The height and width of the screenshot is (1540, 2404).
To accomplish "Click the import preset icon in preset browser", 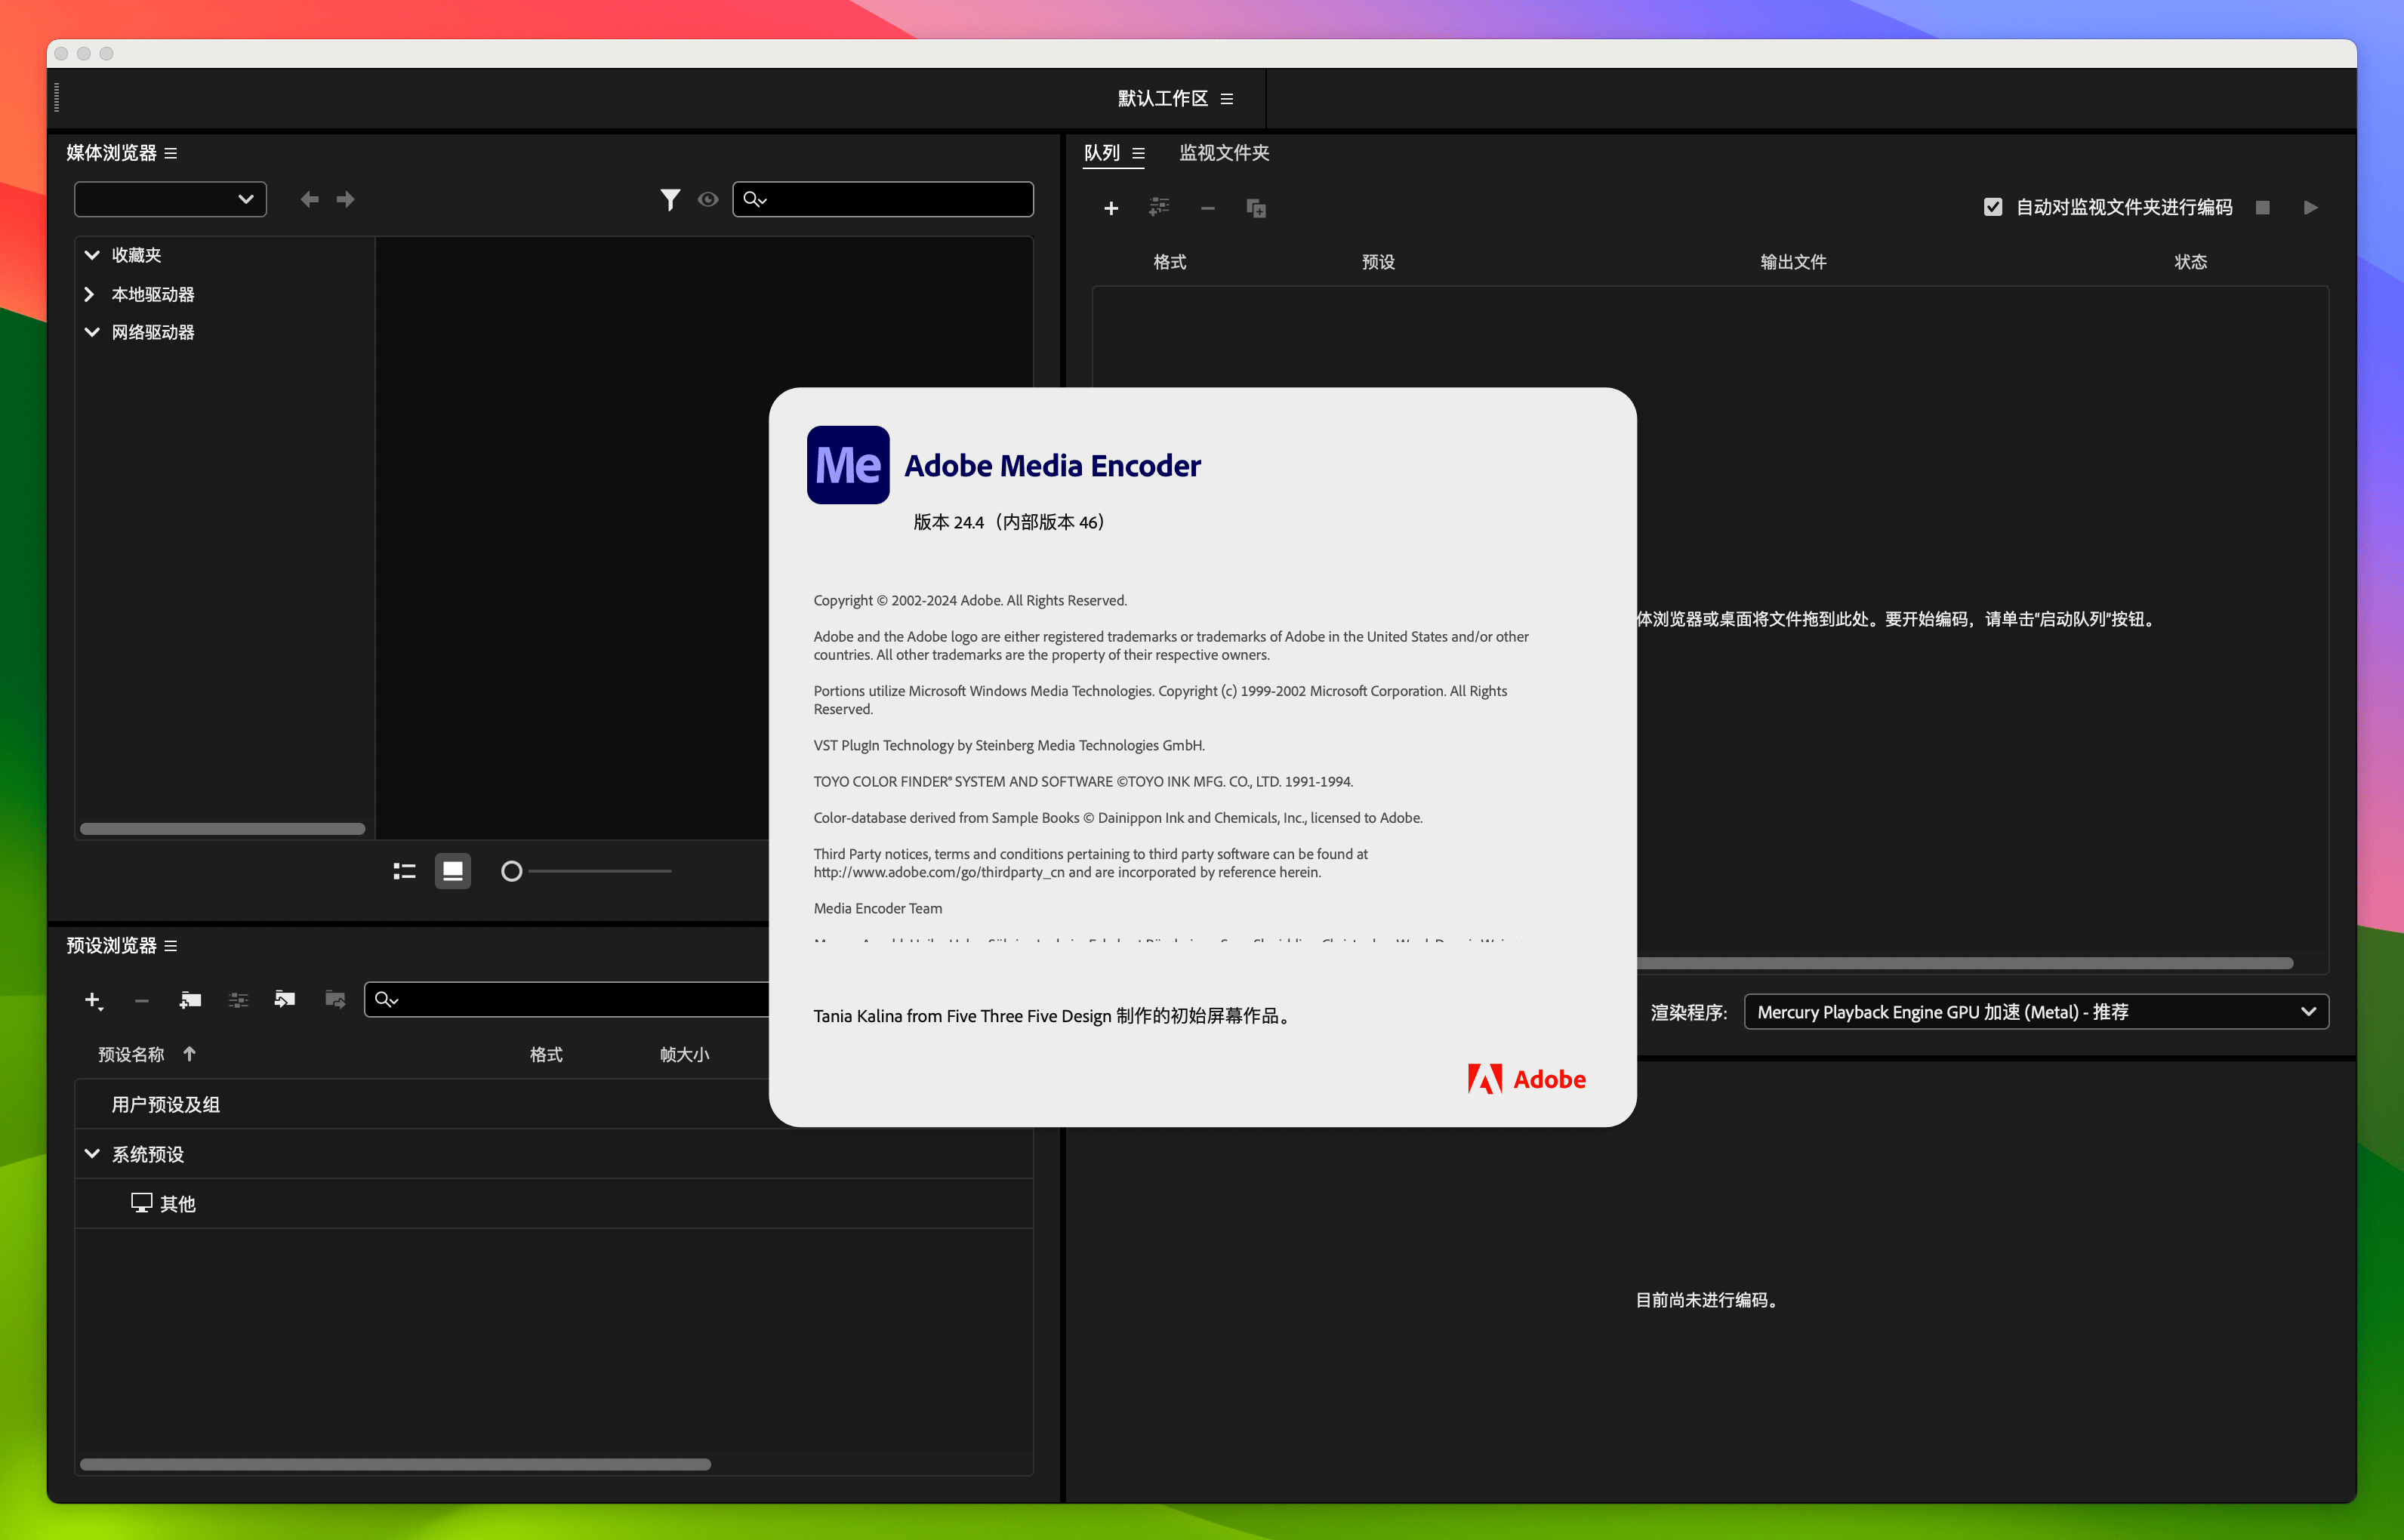I will point(284,1000).
